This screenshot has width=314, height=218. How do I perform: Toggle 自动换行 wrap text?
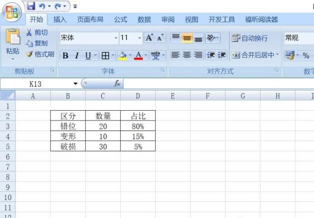point(250,38)
